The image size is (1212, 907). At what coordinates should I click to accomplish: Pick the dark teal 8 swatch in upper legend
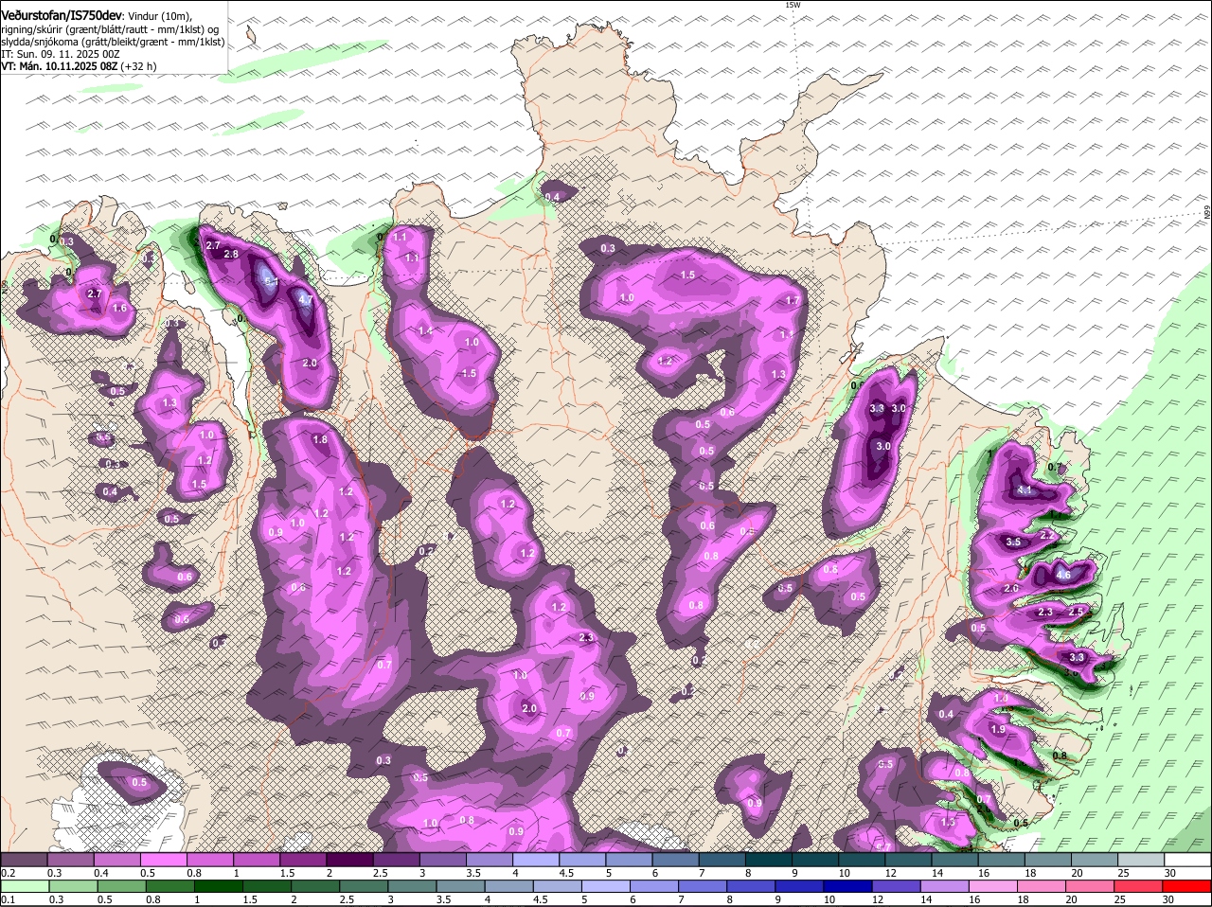(x=769, y=860)
